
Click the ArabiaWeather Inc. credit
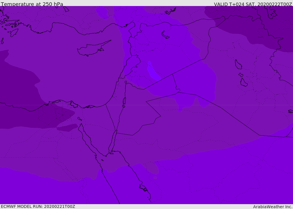[273, 207]
